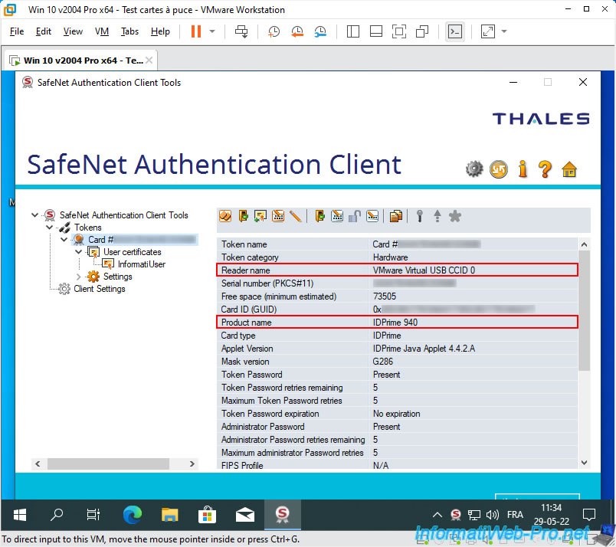Click the 'Product name' row showing IDPrime 940
Image resolution: width=616 pixels, height=547 pixels.
click(397, 323)
